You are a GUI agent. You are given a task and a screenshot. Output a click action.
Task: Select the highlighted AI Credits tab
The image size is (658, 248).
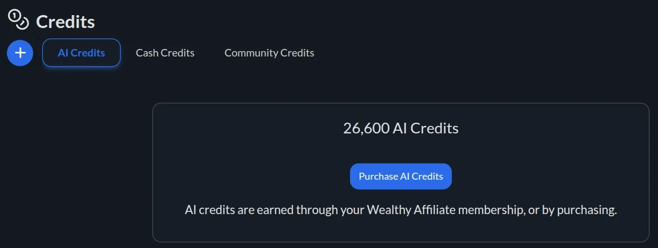click(x=81, y=53)
